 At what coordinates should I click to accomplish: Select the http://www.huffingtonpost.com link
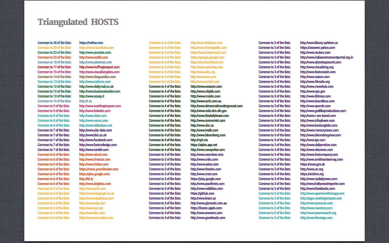[99, 67]
